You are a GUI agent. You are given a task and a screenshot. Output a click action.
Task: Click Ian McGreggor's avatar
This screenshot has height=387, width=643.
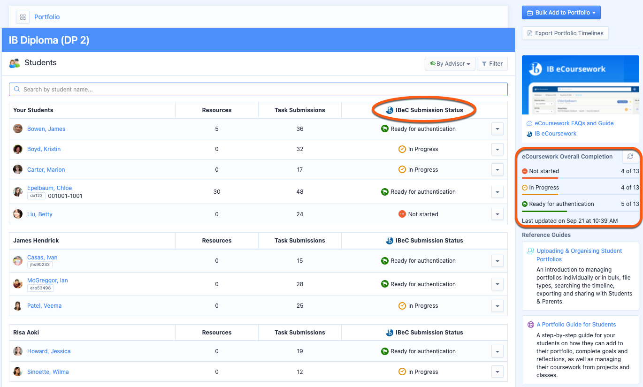point(18,284)
